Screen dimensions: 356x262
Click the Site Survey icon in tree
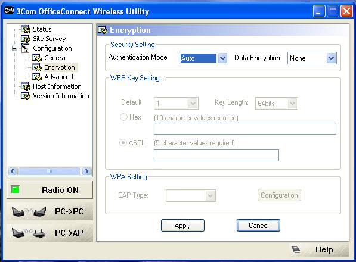[26, 39]
